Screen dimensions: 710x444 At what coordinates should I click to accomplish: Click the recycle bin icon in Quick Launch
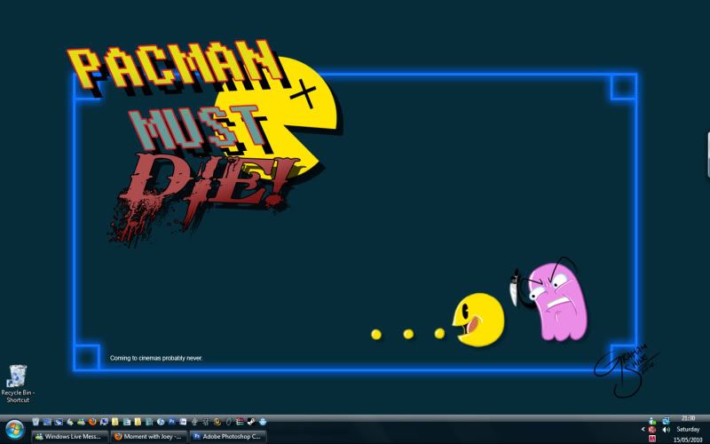[35, 422]
